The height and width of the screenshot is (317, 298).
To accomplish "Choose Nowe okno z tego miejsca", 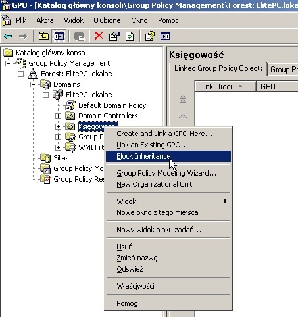I will (x=168, y=212).
